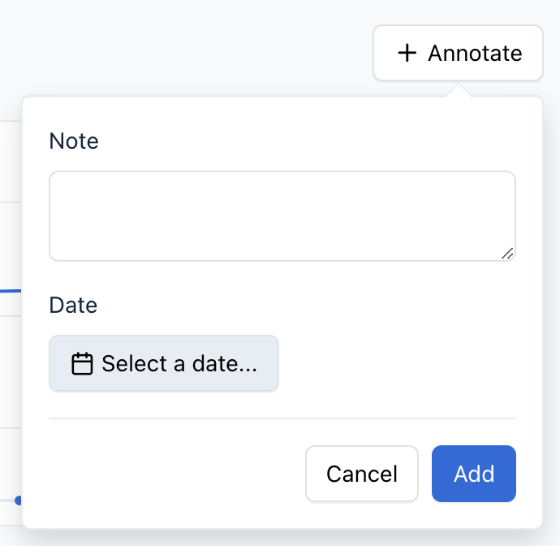Click the blue chart line segment

click(10, 289)
